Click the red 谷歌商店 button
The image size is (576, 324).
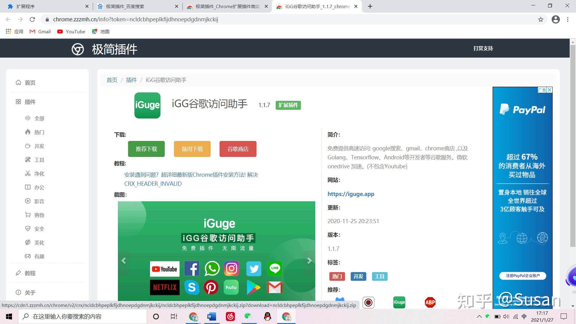238,149
